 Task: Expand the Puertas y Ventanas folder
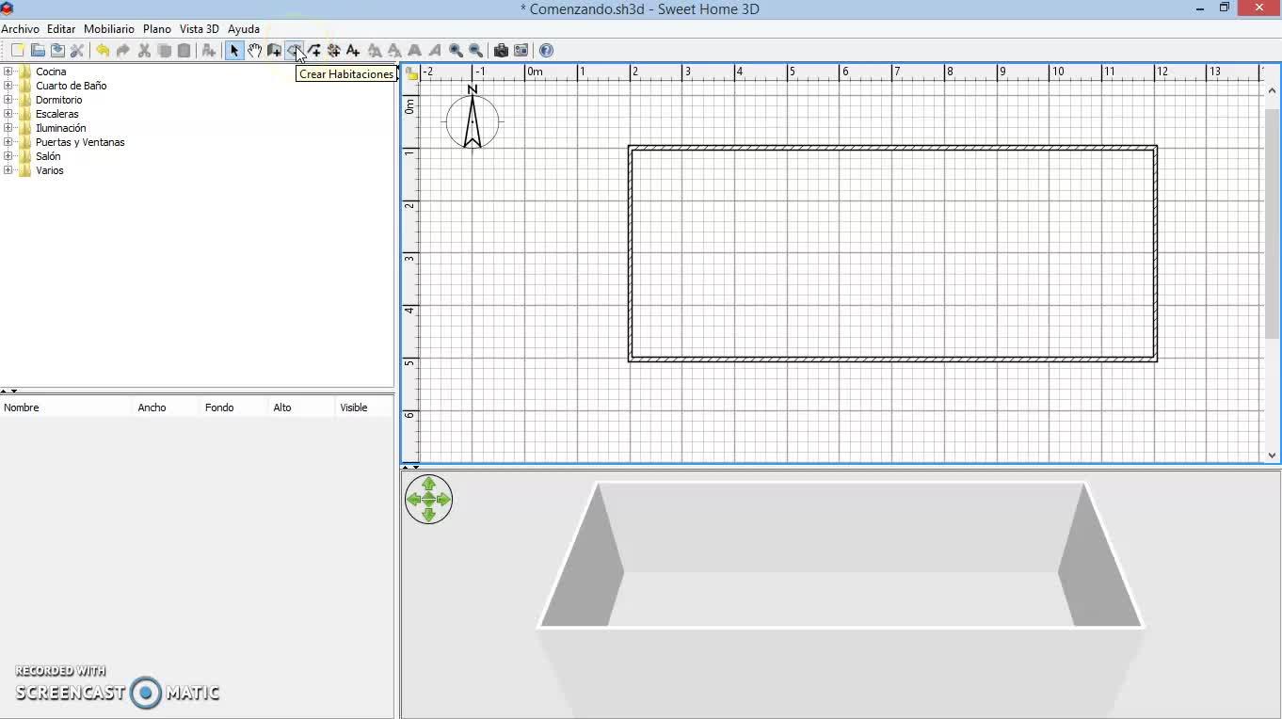click(x=8, y=142)
